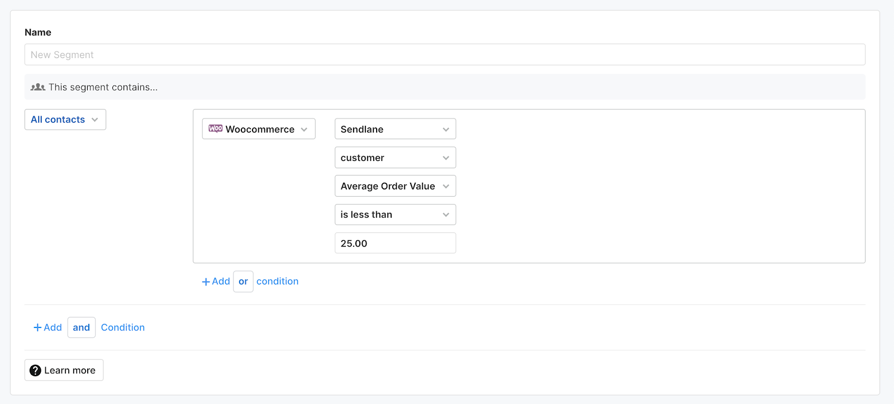This screenshot has height=404, width=894.
Task: Open the Woocommerce integration dropdown
Action: 259,129
